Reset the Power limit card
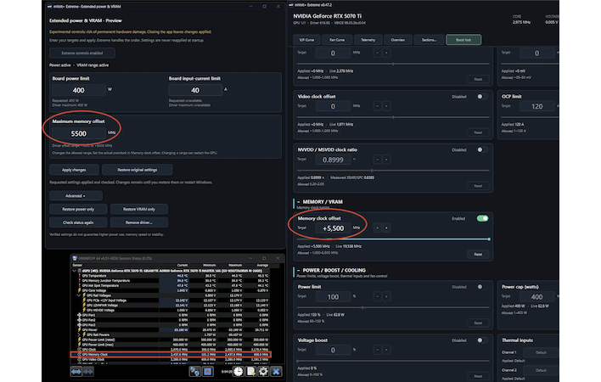601x382 pixels. point(478,323)
